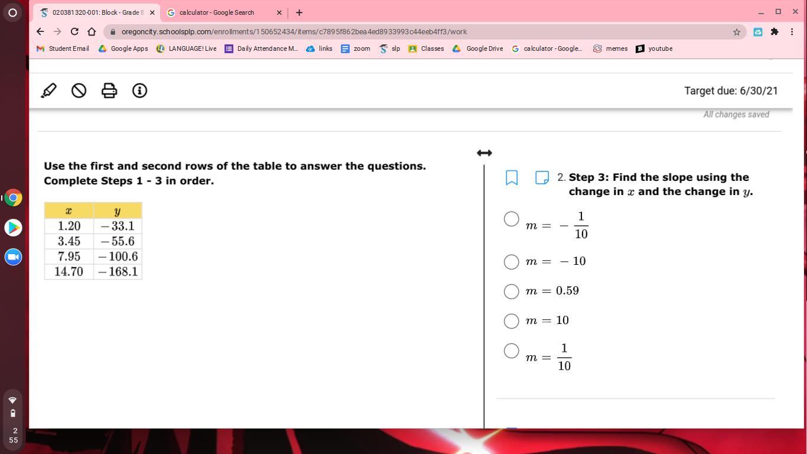Open the browser home page icon
This screenshot has height=454, width=807.
click(92, 32)
